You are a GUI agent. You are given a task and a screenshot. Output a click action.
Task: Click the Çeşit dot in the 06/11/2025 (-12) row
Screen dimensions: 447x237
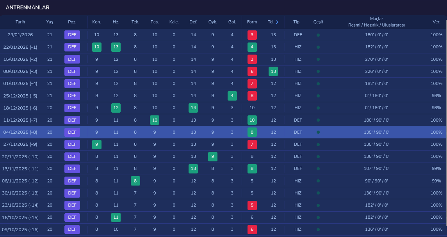318,181
